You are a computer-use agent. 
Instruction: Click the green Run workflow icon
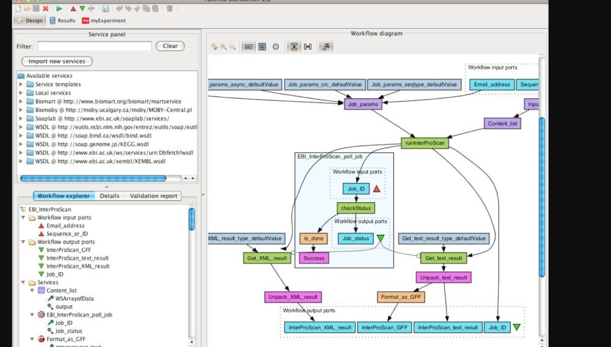pos(59,8)
